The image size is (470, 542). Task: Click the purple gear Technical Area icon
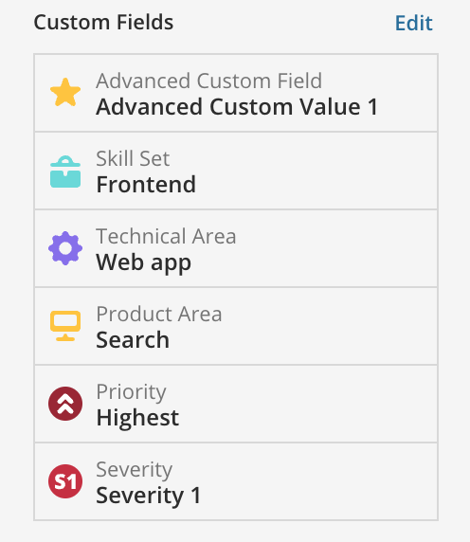[x=65, y=248]
